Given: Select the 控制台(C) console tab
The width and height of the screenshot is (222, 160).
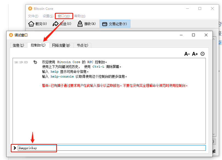Looking at the screenshot, I should click(x=38, y=45).
